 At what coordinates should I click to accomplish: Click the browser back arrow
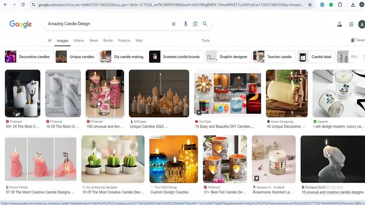point(5,5)
